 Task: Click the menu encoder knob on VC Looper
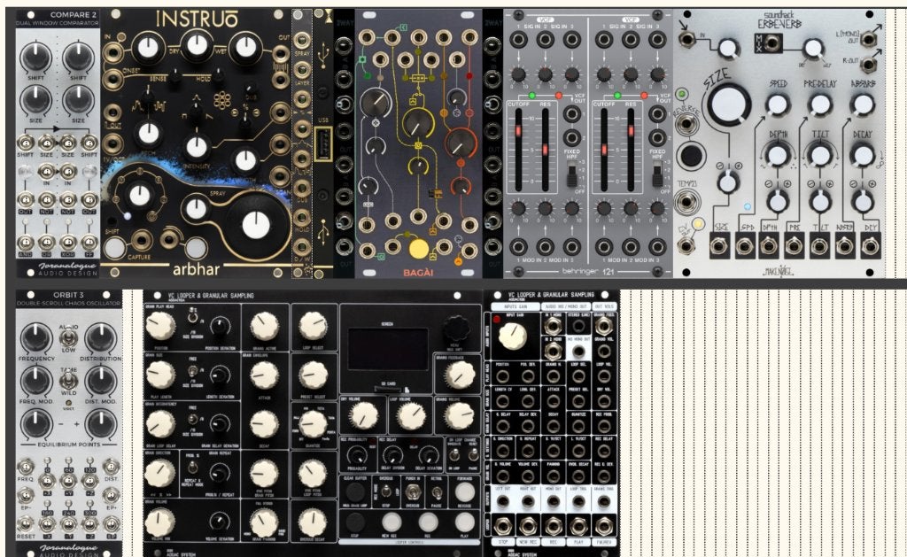(456, 329)
